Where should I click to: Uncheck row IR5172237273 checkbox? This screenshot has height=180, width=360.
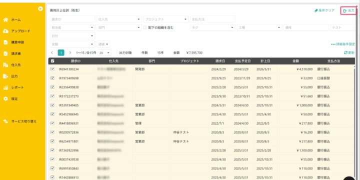coord(52,96)
